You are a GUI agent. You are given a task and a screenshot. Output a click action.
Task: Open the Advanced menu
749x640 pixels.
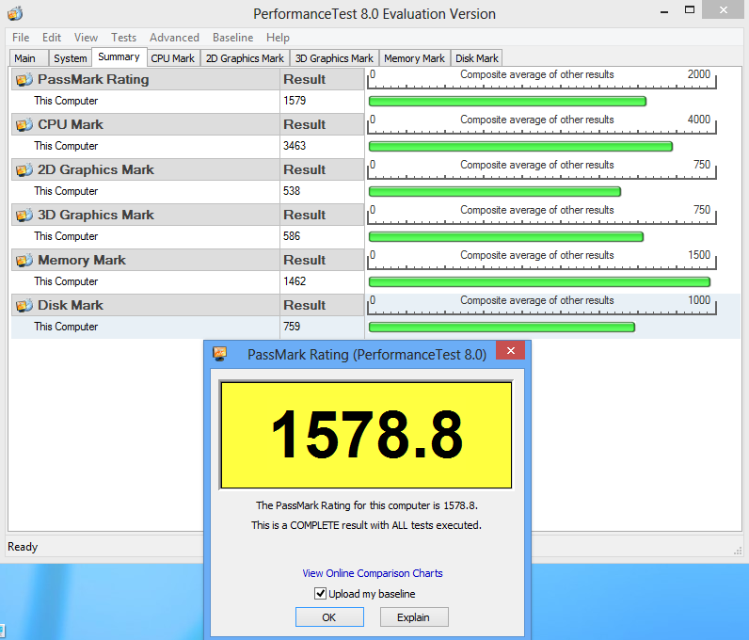coord(174,38)
